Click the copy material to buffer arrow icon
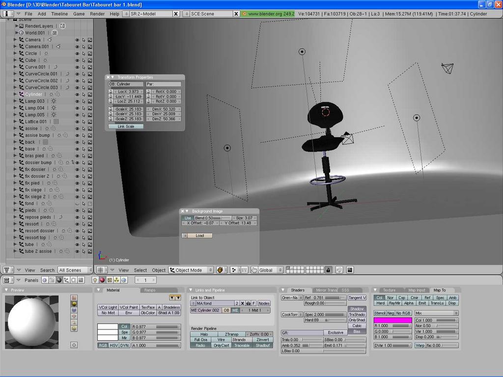Image resolution: width=503 pixels, height=377 pixels. coord(172,298)
